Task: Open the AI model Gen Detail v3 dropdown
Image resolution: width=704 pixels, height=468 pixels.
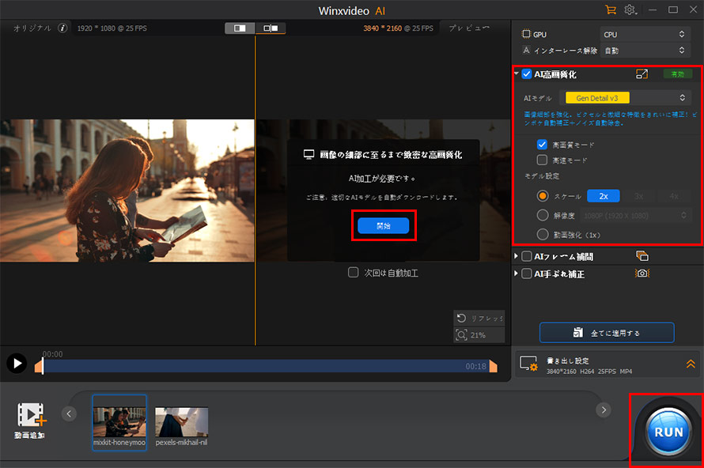Action: click(625, 98)
